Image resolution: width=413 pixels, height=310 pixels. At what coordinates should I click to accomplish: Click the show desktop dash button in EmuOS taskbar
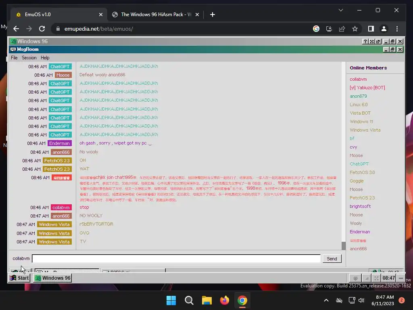tap(400, 278)
